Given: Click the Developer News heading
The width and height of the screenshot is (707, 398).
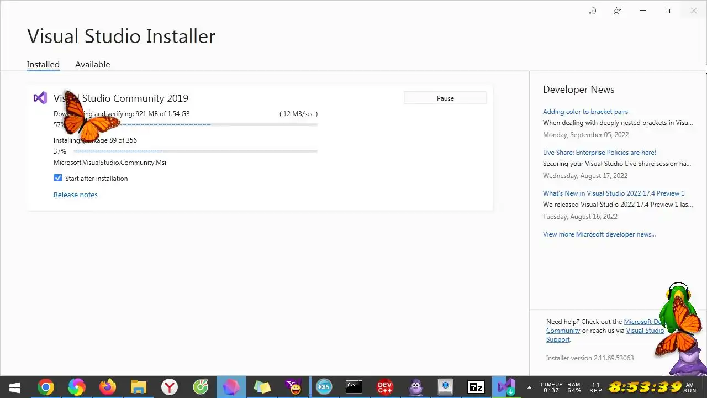Looking at the screenshot, I should click(578, 90).
